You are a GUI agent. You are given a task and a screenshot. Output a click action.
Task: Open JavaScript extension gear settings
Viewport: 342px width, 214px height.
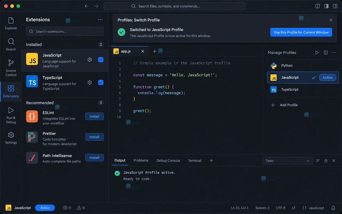90,60
